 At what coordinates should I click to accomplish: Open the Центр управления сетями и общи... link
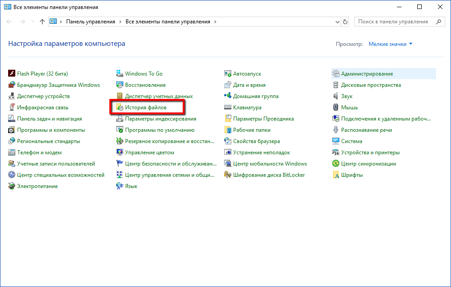(x=170, y=175)
